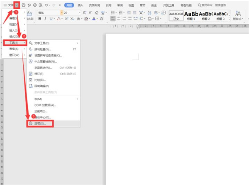The image size is (249, 185).
Task: Open the font size dropdown showing 20
Action: pos(79,13)
